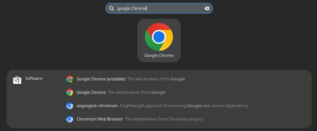Viewport: 317px width, 131px height.
Task: Click description 'The web browser from Chromium project'
Action: click(164, 119)
